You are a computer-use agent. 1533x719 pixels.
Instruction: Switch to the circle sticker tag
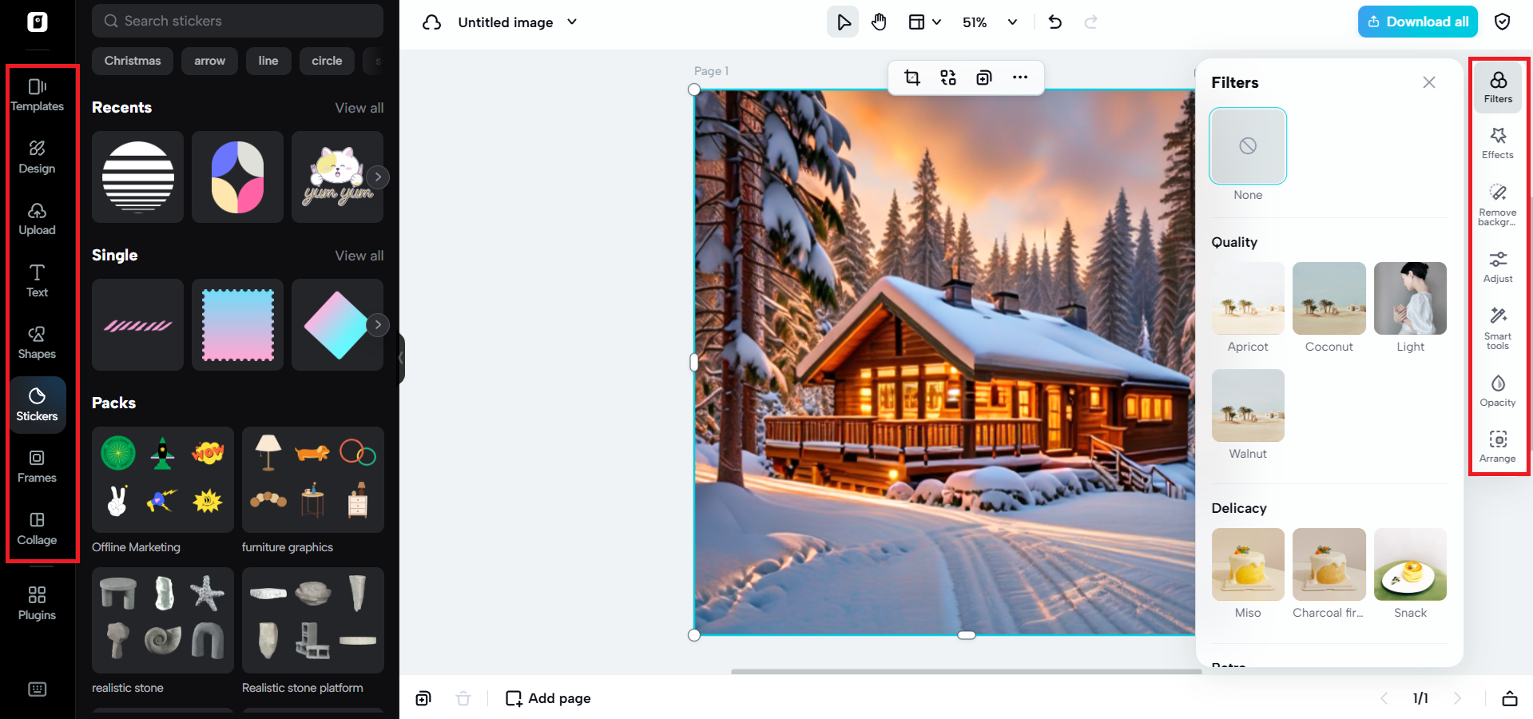point(326,60)
